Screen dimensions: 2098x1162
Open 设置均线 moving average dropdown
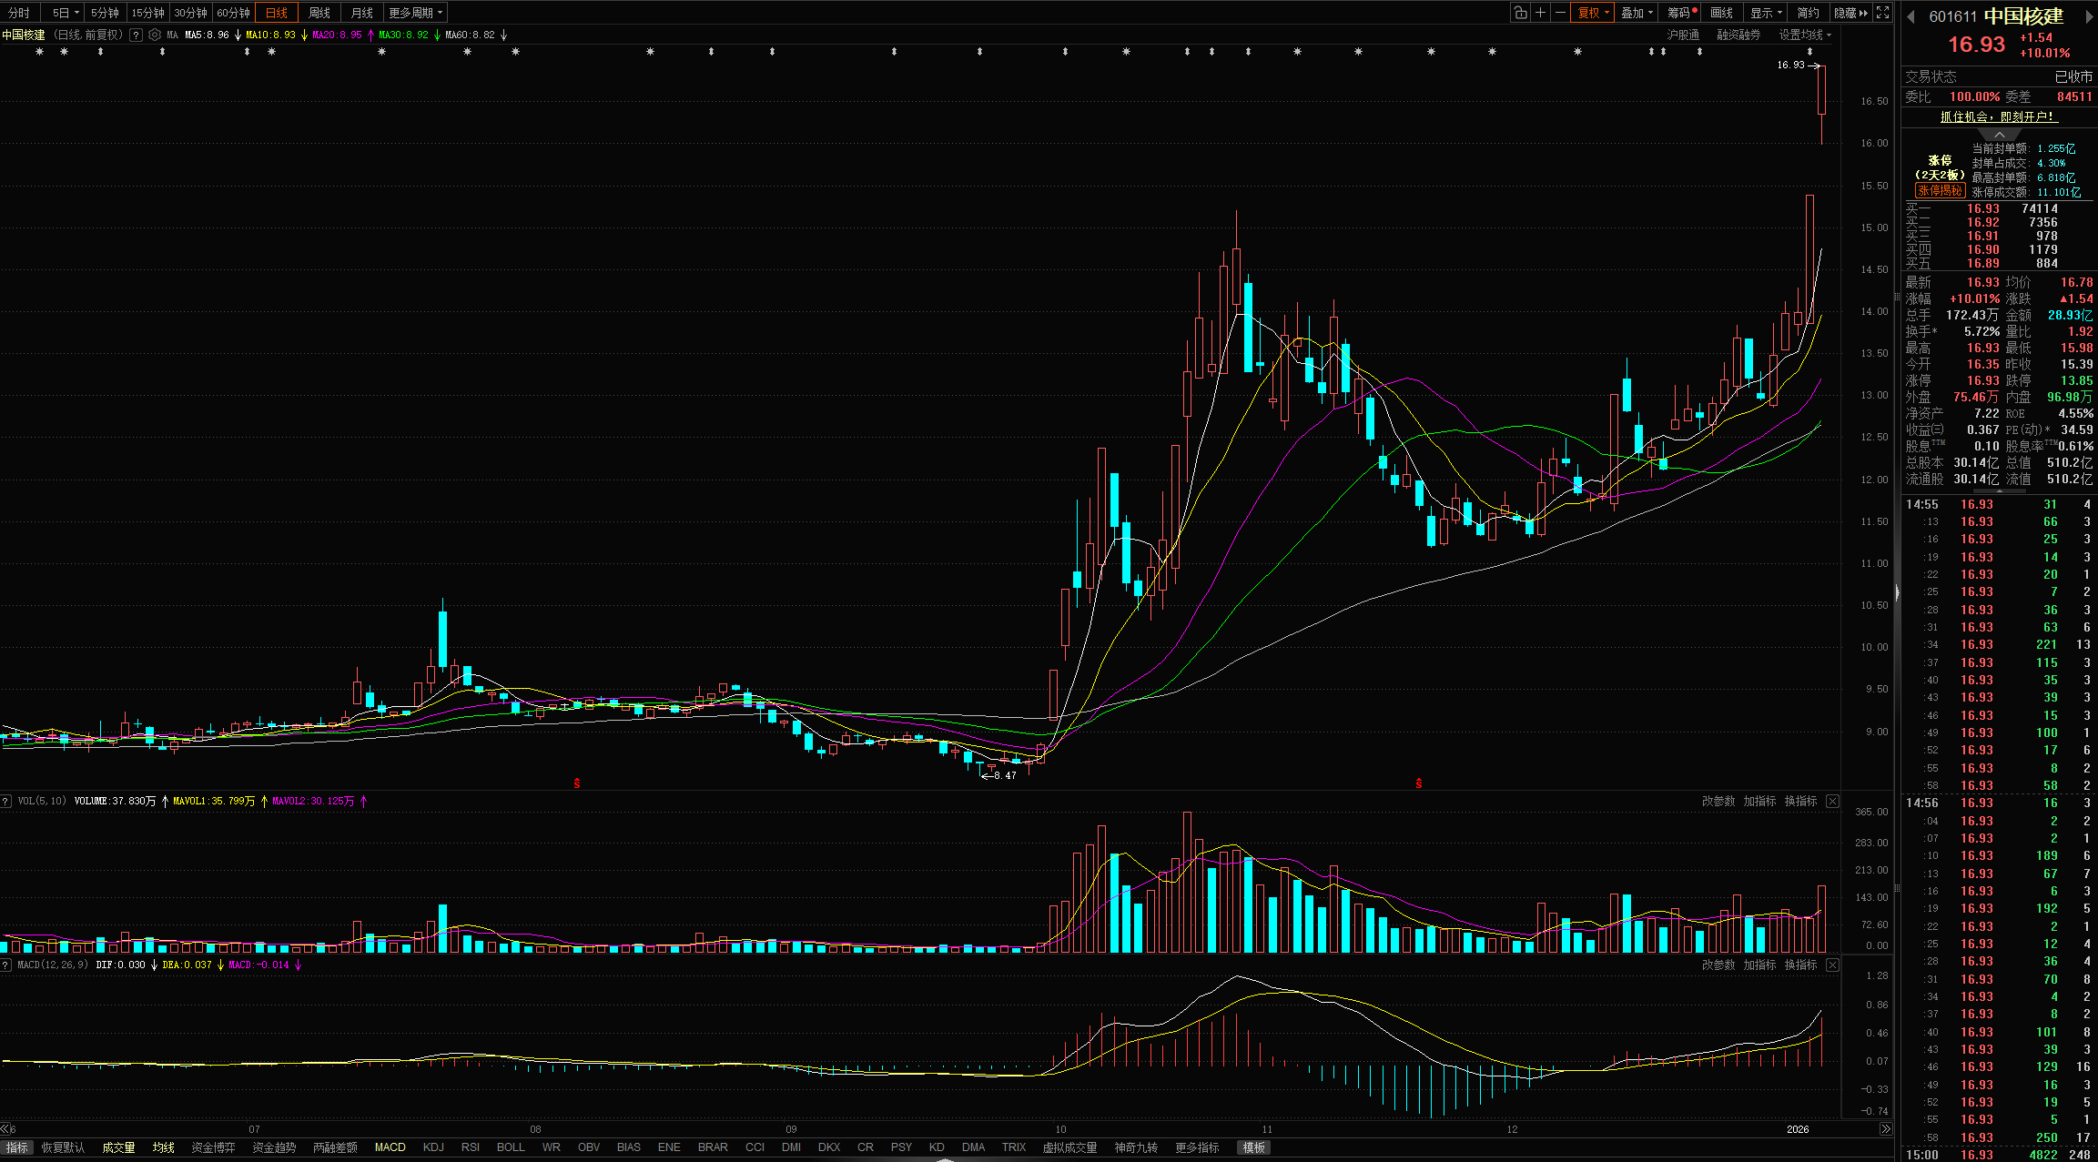click(x=1805, y=35)
